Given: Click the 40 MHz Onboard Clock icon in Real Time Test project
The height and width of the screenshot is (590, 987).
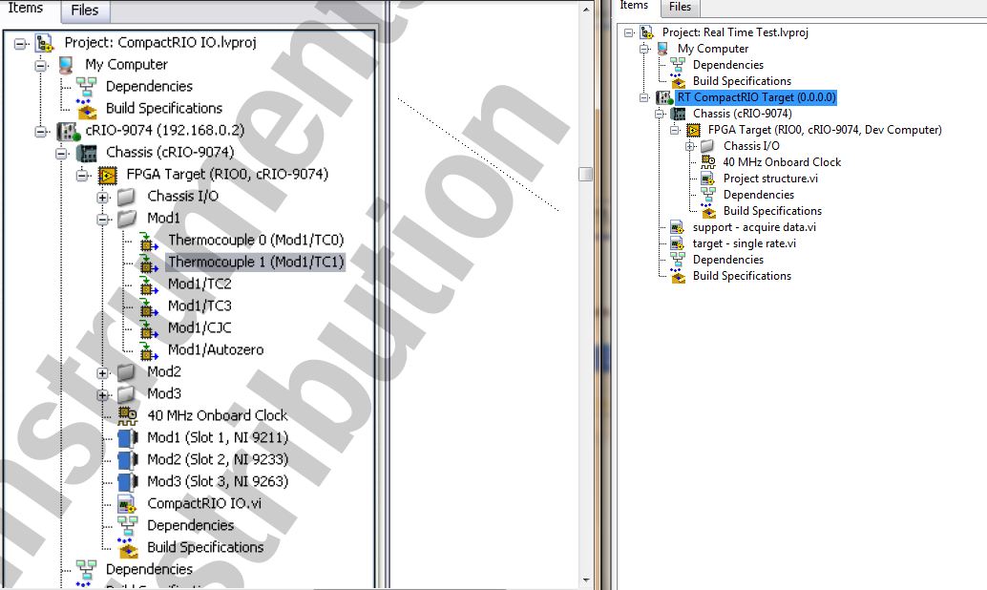Looking at the screenshot, I should [708, 162].
